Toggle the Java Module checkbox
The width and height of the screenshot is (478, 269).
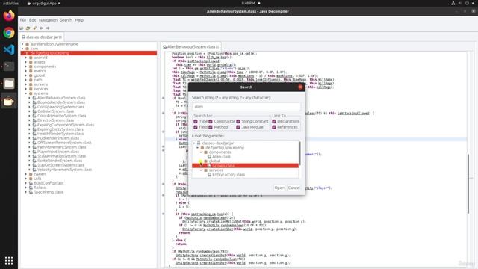(238, 127)
